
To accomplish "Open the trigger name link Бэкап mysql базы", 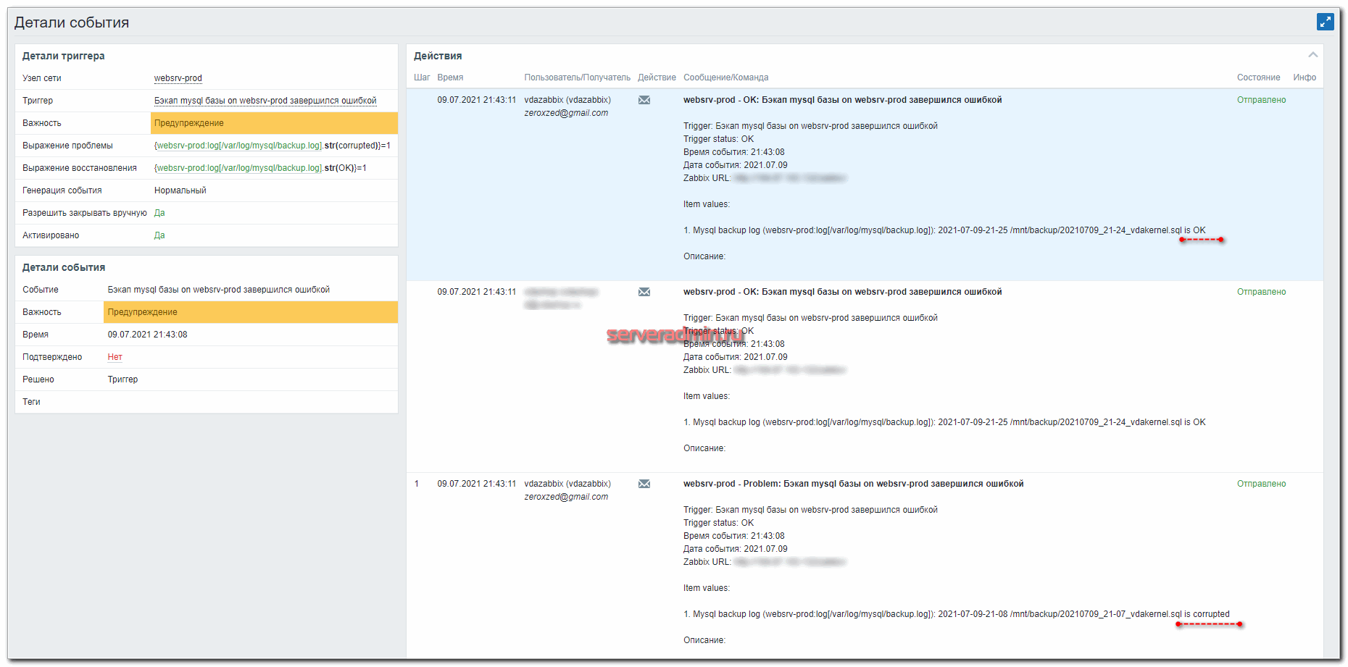I will click(x=265, y=101).
